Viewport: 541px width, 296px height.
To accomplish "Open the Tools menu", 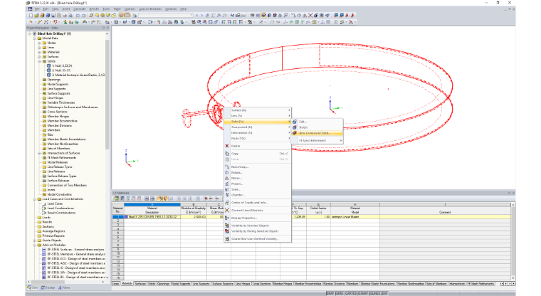I will (x=106, y=9).
